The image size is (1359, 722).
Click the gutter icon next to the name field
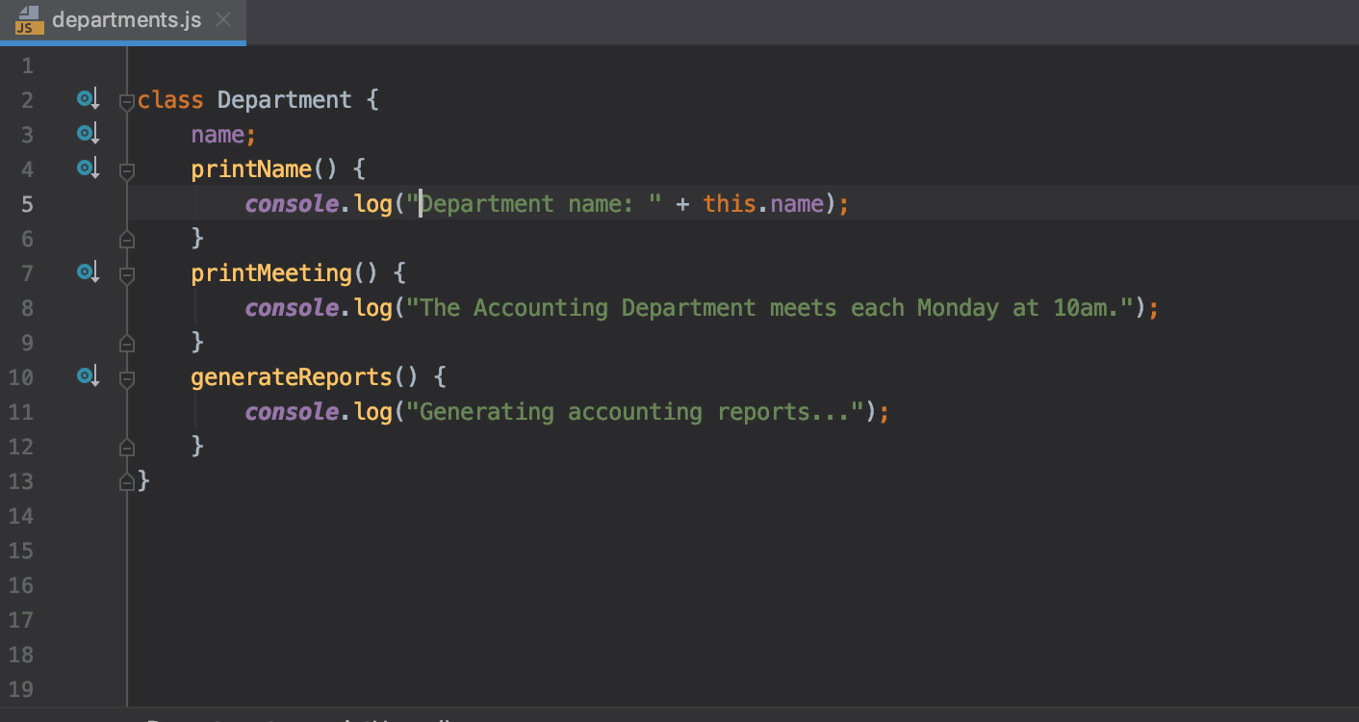[87, 132]
